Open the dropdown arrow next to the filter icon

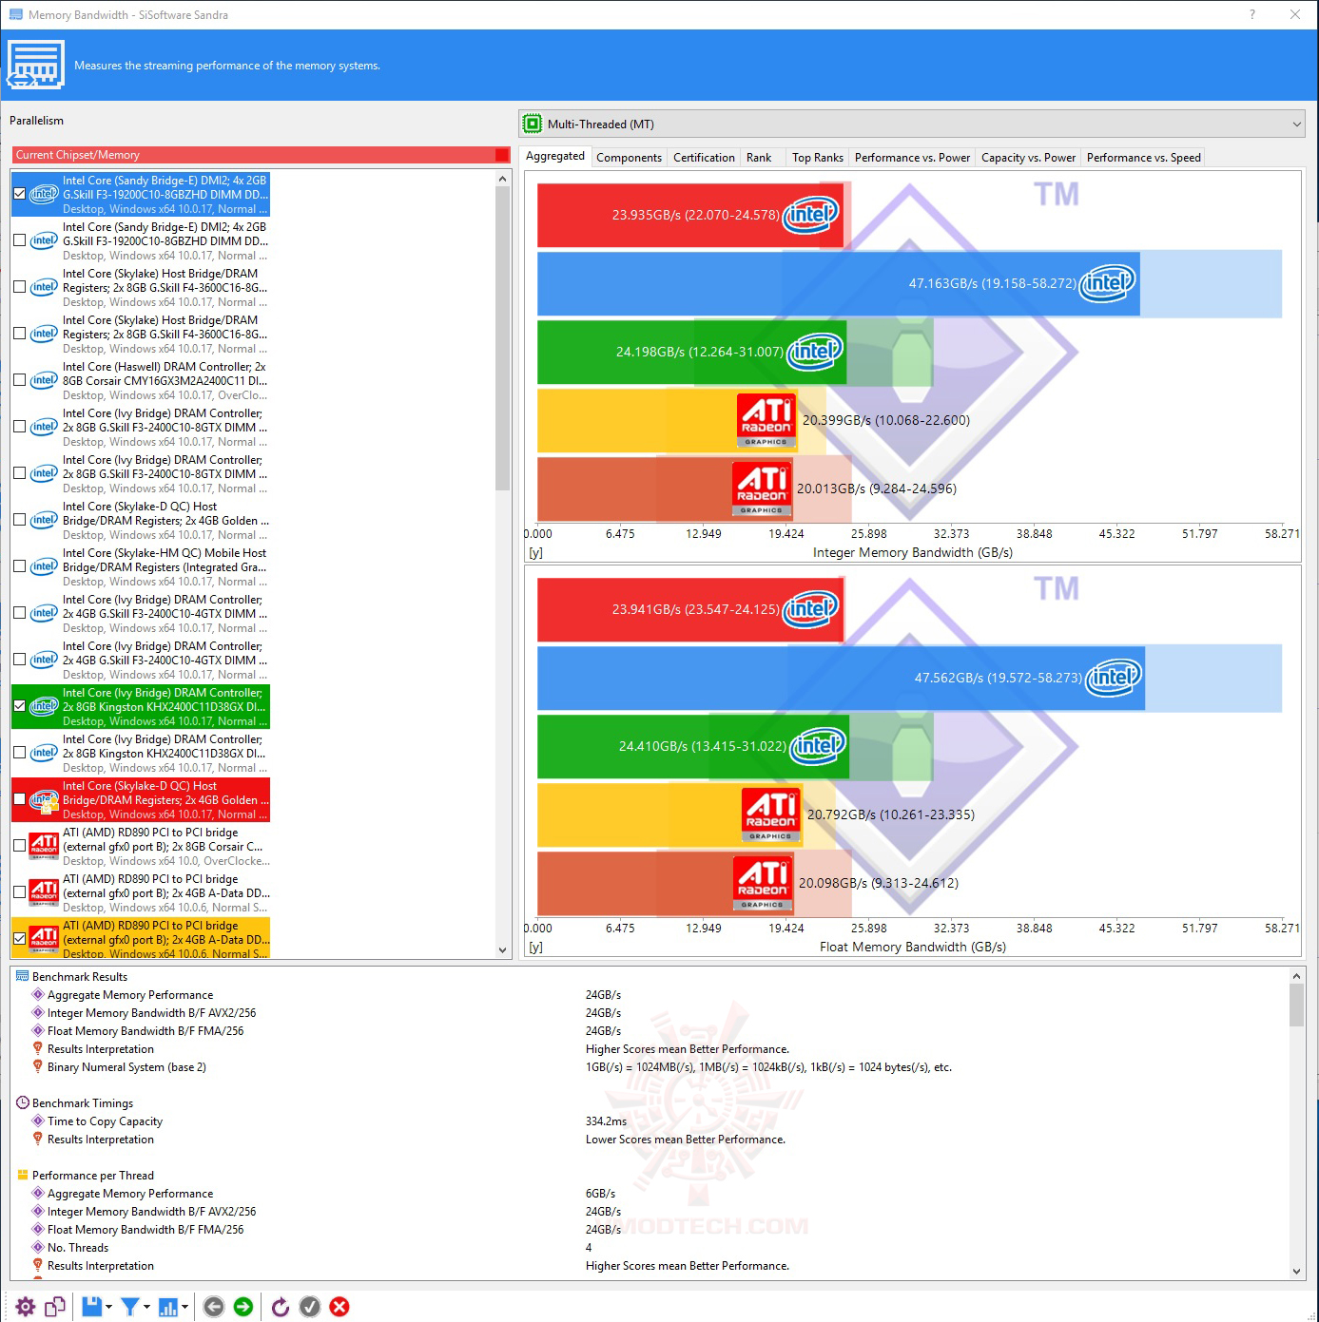pyautogui.click(x=146, y=1307)
